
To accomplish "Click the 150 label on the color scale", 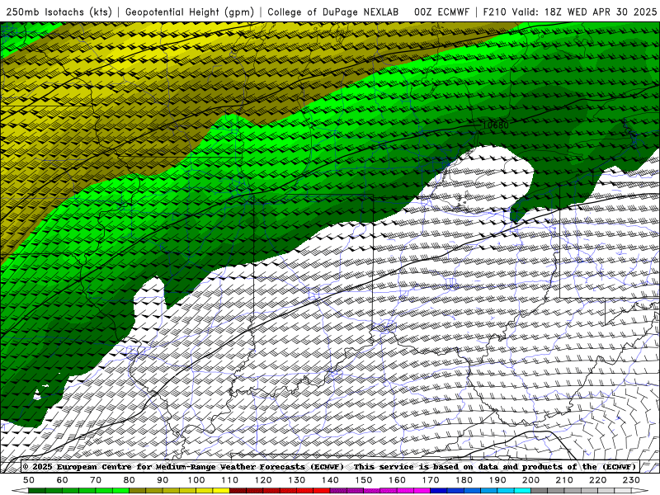I will click(x=364, y=480).
